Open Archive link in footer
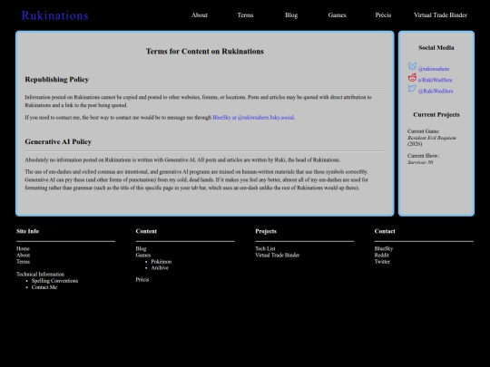 160,267
